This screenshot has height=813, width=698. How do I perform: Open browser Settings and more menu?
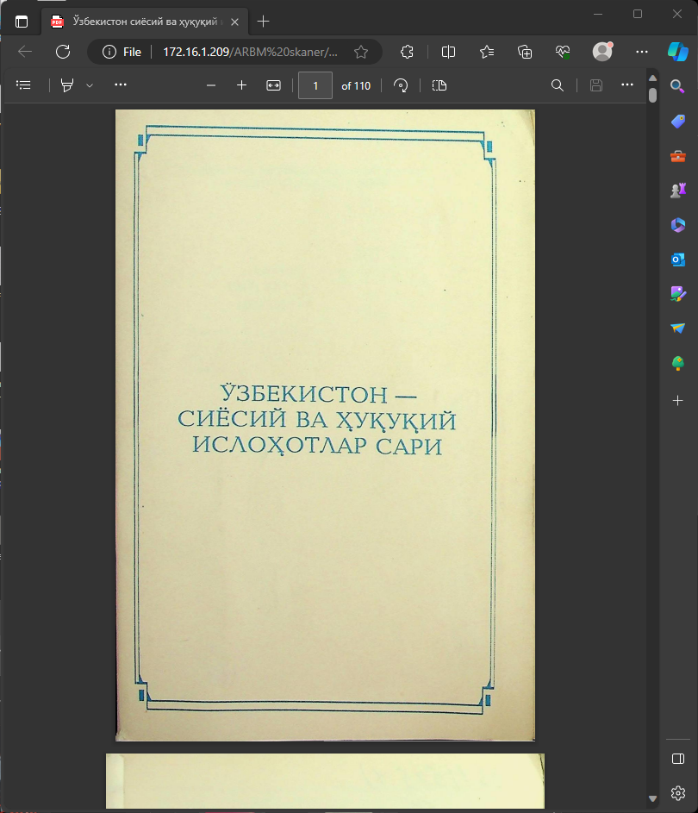click(x=641, y=52)
